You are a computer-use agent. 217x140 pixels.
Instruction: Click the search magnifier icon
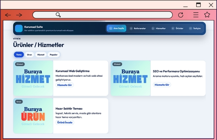pos(58,15)
